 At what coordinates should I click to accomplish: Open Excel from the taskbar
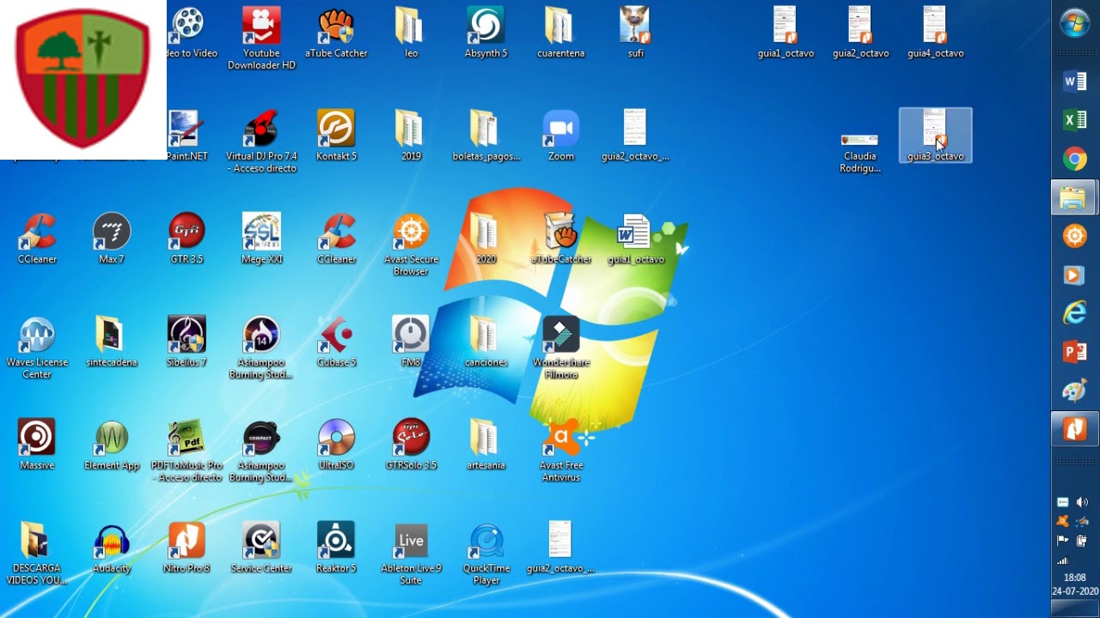[1075, 120]
